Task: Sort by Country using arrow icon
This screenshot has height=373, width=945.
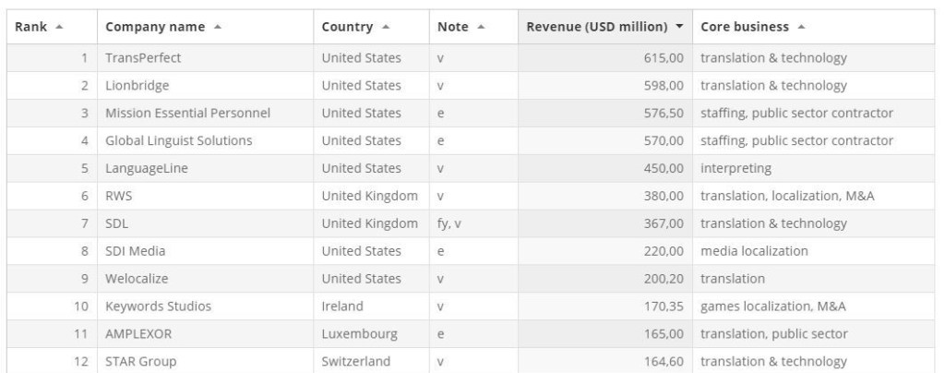Action: 384,27
